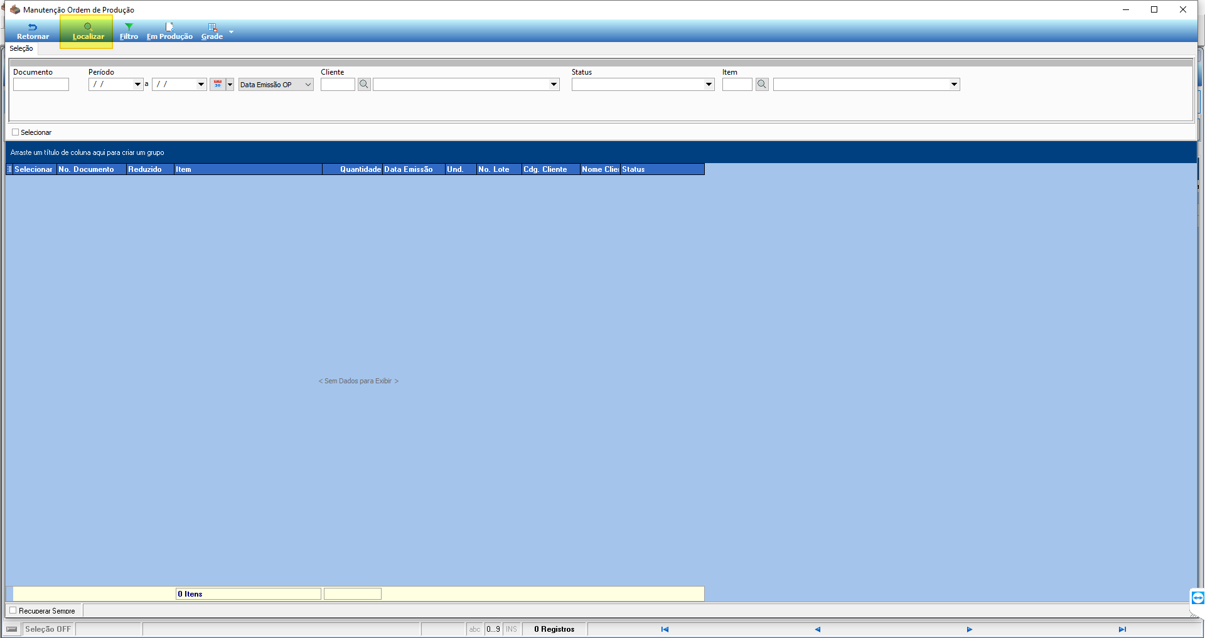Go to next record navigation arrow

(x=970, y=629)
